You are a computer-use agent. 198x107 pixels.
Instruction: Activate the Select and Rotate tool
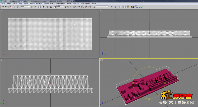(51, 7)
